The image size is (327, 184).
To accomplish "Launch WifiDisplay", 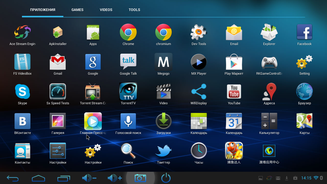I will coord(199,91).
